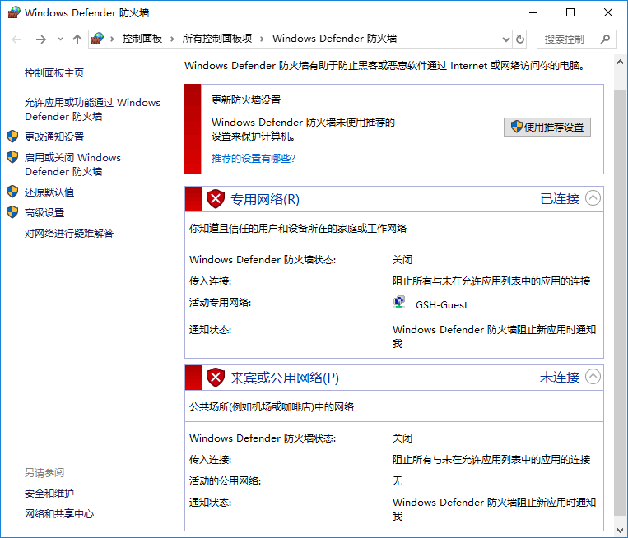The image size is (628, 538).
Task: Click the 未连接 status text
Action: 560,377
